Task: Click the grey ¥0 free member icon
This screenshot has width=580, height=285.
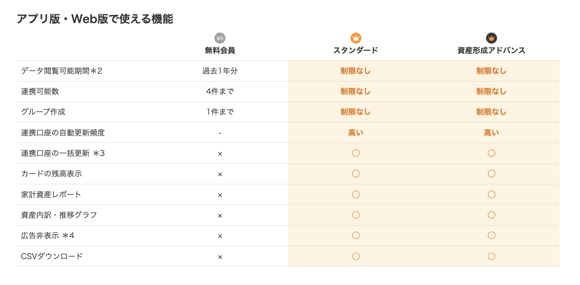Action: (220, 38)
